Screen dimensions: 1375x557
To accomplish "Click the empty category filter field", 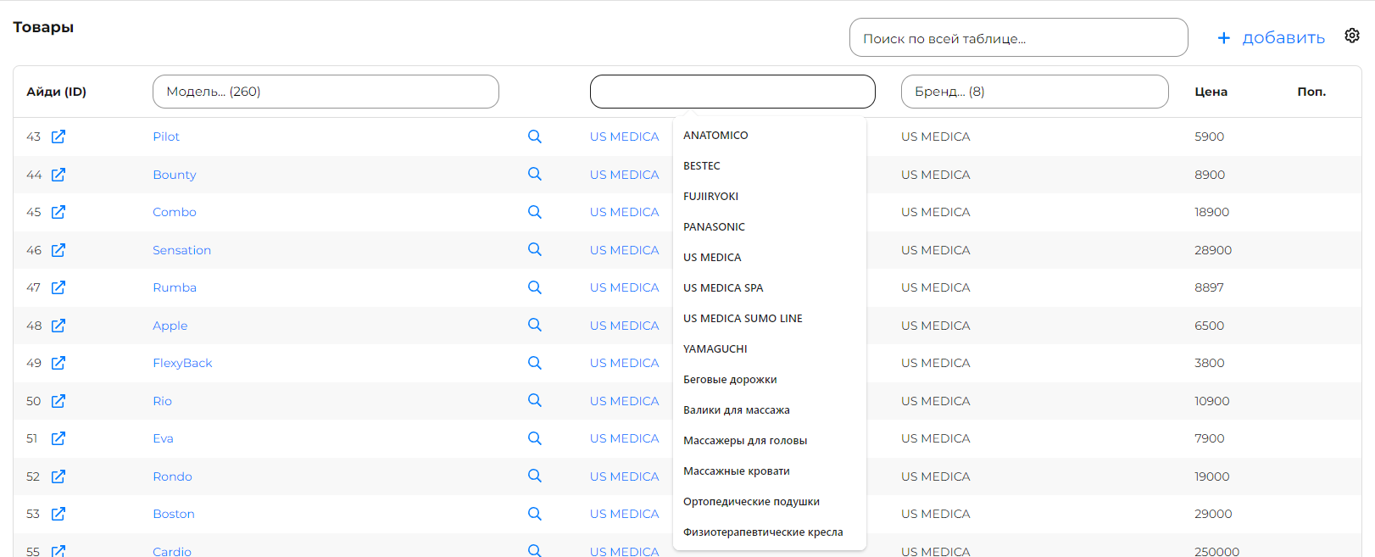I will point(732,92).
